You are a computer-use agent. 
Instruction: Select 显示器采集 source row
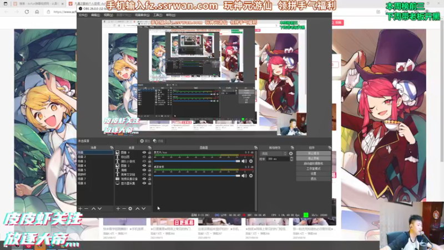[x=133, y=183]
